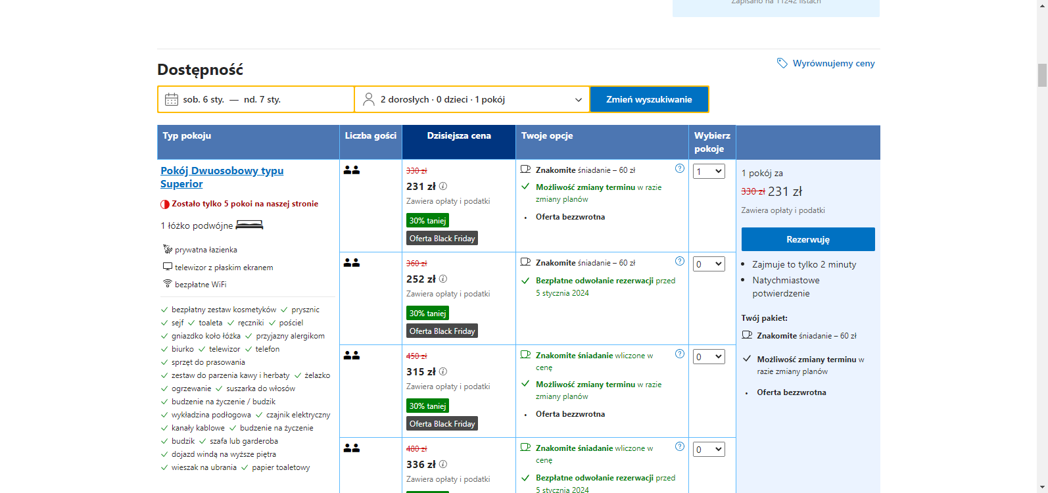This screenshot has height=493, width=1048.
Task: Click info icon next to 336 zł price
Action: tap(443, 464)
